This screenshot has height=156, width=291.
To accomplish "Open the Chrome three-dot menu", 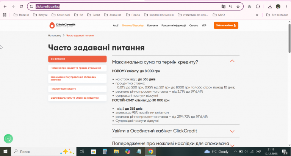I will pos(286,6).
